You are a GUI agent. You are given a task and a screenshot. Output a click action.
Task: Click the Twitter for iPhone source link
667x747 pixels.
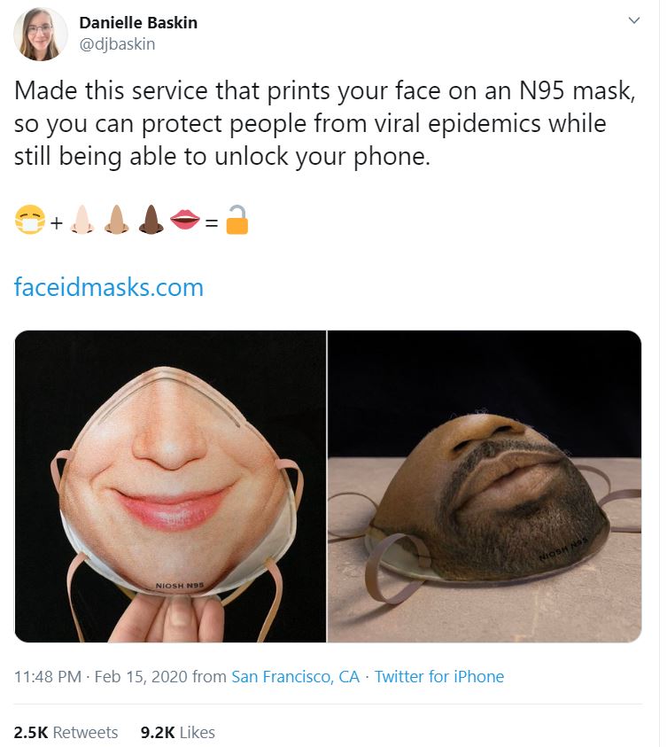pos(438,677)
